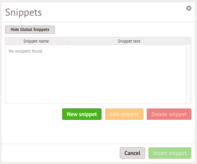Click the Hide Global Snippets button
The image size is (197, 164).
30,30
